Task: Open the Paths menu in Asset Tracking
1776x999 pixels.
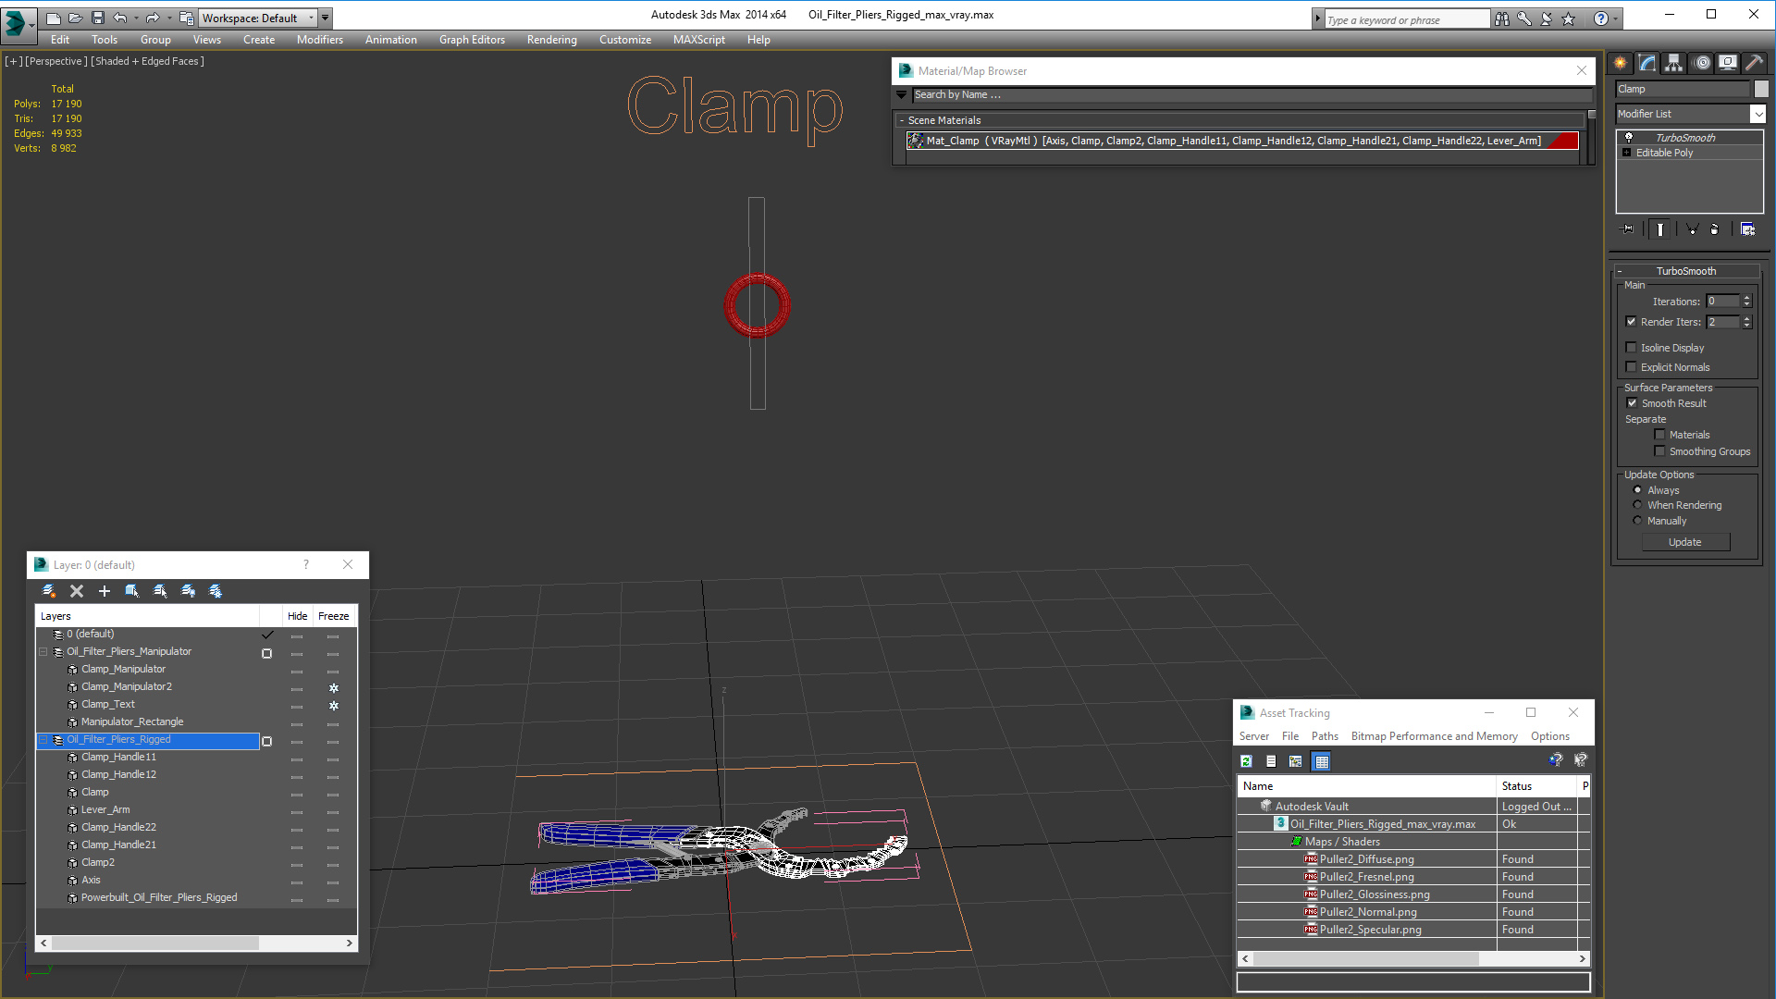Action: click(x=1325, y=736)
